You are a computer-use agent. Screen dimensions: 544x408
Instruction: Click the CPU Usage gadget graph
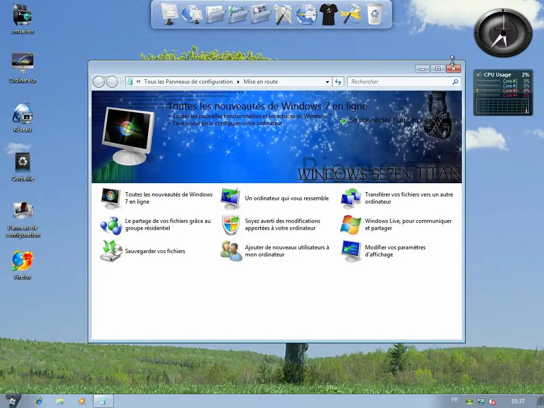(x=503, y=106)
